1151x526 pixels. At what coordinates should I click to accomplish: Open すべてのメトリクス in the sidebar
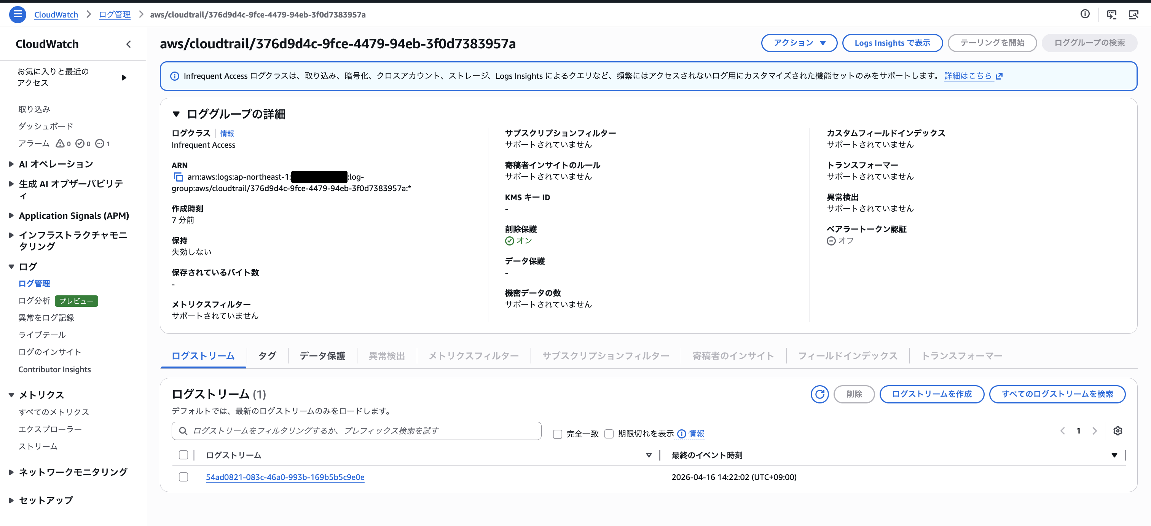pos(54,412)
